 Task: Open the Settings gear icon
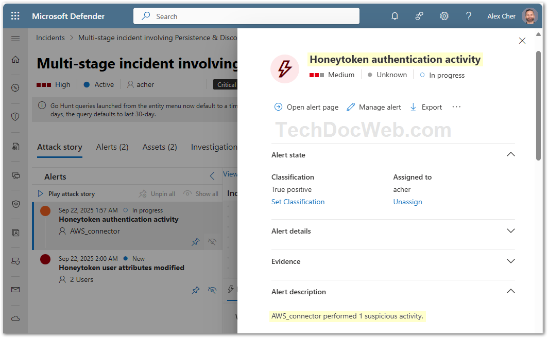(444, 16)
